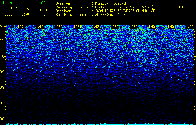This screenshot has height=125, width=196.
Task: Click the 1256 time marker label
Action: coord(115,27)
